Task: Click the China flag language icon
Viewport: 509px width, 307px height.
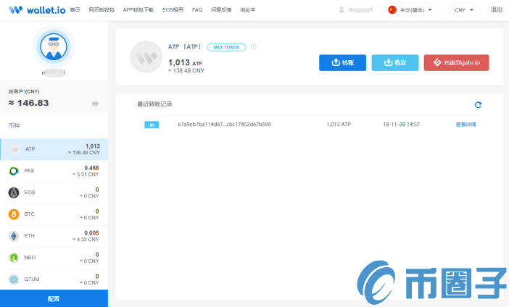Action: pos(392,10)
